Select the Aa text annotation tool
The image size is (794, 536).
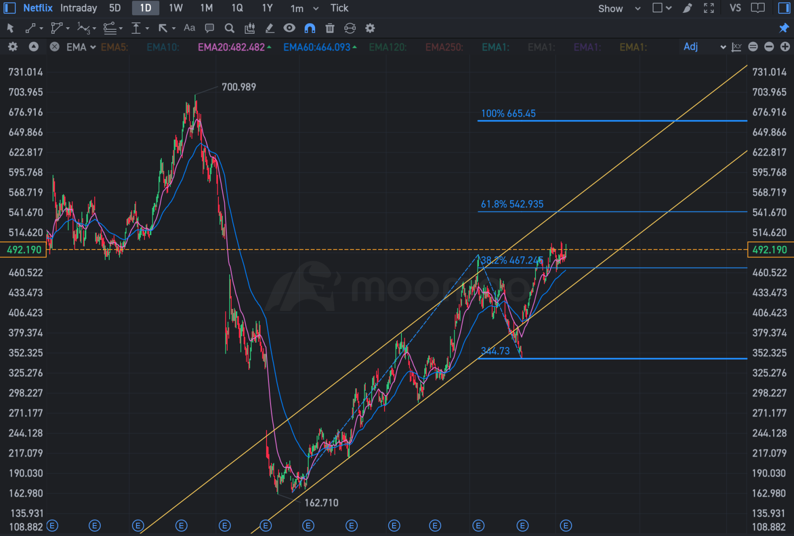[190, 28]
